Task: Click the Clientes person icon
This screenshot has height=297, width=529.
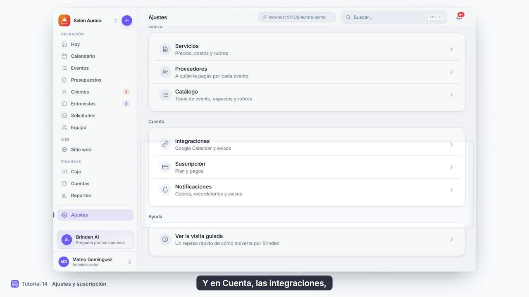Action: click(x=64, y=92)
